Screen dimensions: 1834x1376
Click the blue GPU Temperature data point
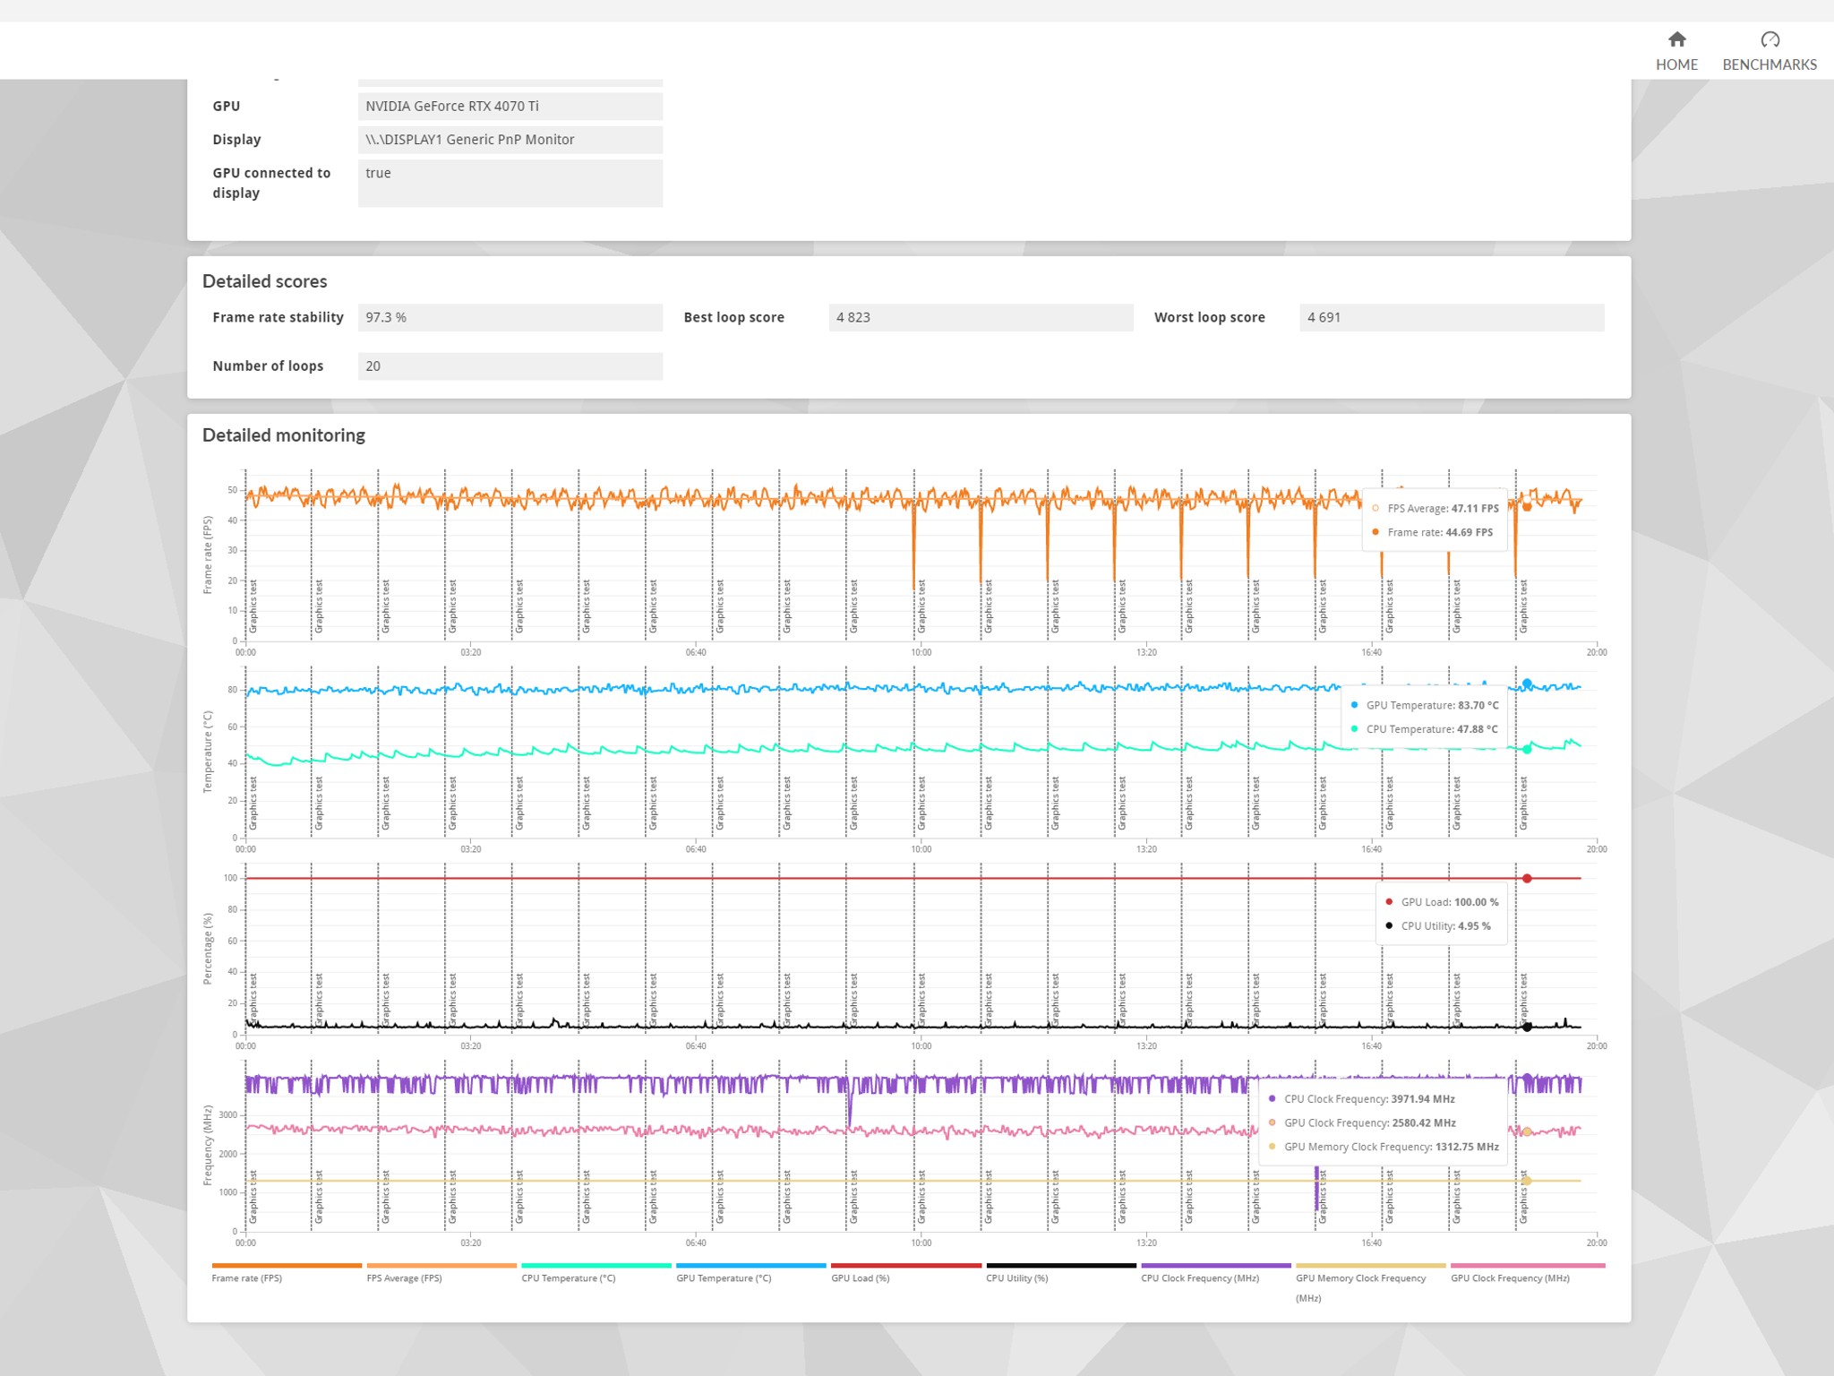pos(1527,684)
